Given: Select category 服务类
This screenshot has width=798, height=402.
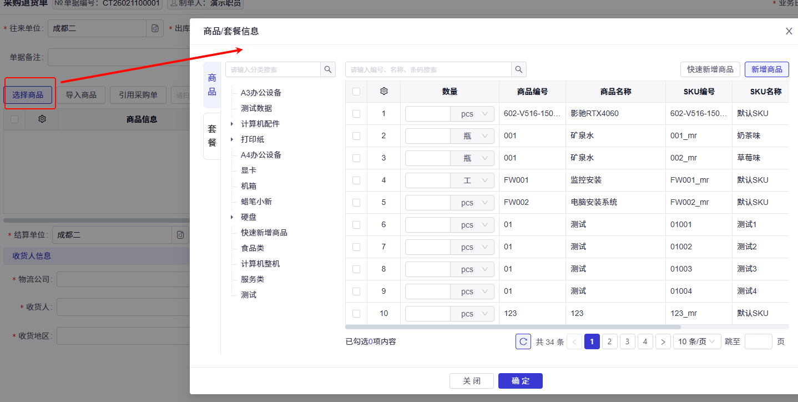Looking at the screenshot, I should click(252, 279).
